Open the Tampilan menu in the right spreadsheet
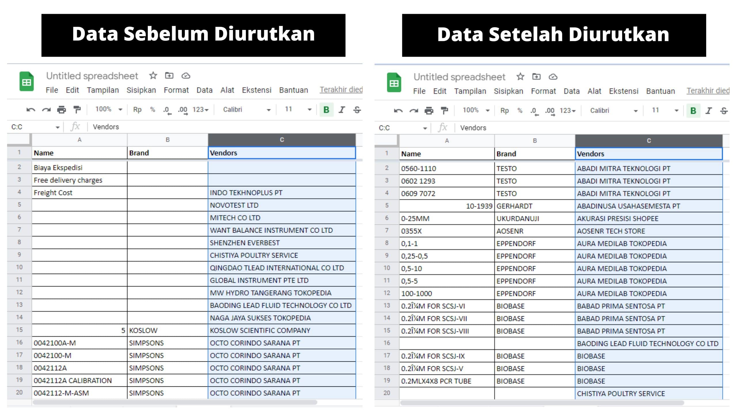The image size is (737, 414). (x=470, y=91)
